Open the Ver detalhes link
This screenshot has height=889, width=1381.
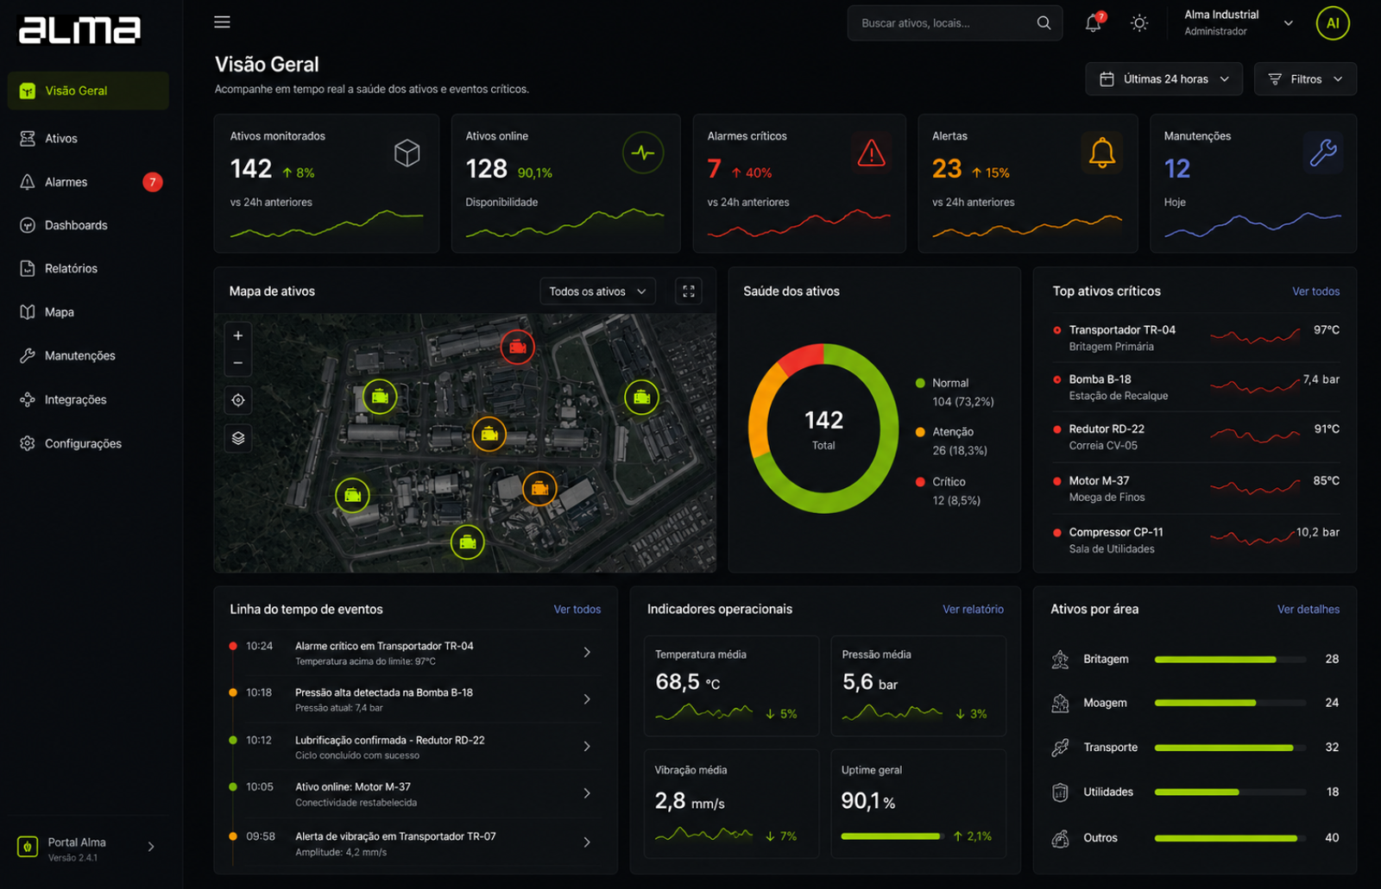(x=1308, y=610)
